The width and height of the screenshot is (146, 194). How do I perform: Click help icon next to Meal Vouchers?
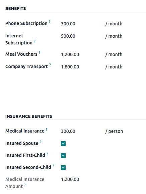[x=40, y=52]
